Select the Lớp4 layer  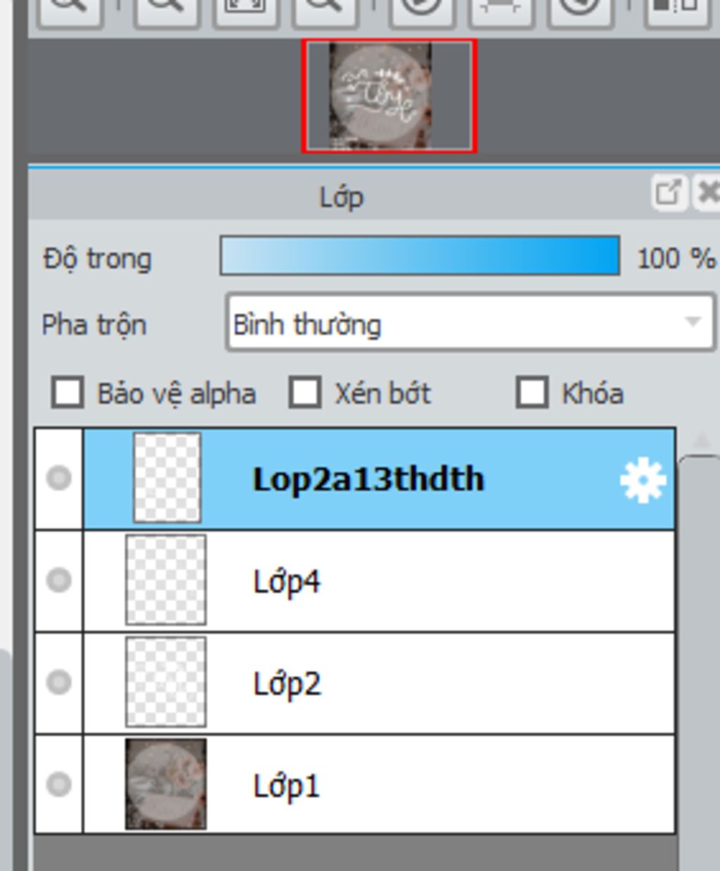[422, 581]
